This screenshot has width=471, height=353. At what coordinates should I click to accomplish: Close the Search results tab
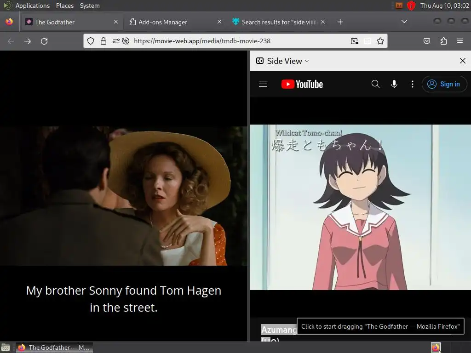pos(322,22)
